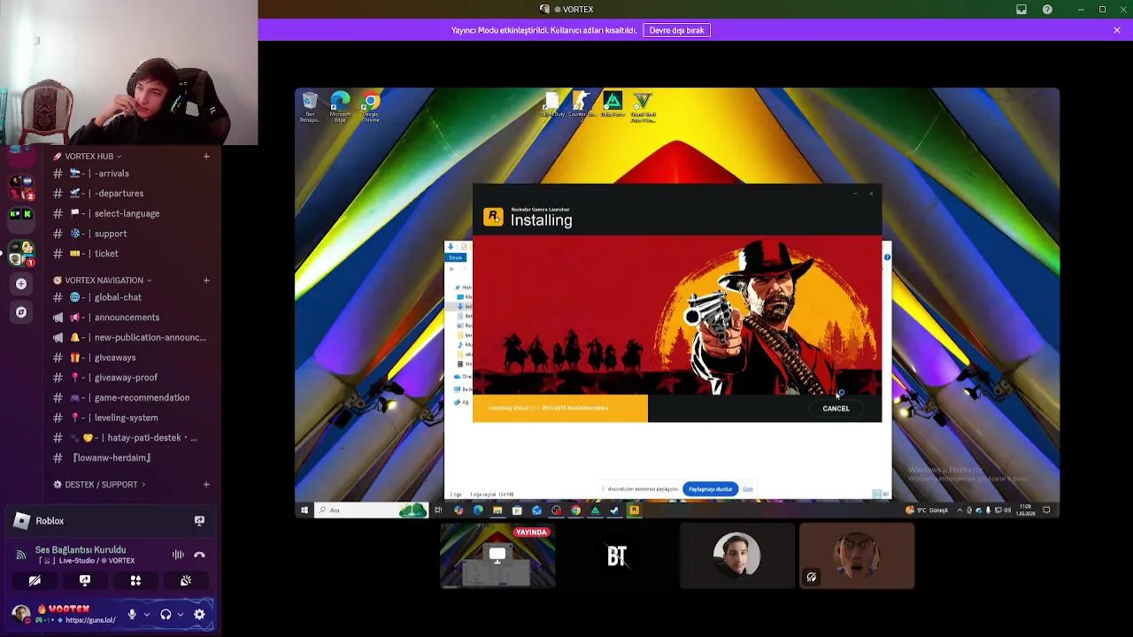Open user settings gear
Screen dimensions: 1133x637
(x=199, y=614)
